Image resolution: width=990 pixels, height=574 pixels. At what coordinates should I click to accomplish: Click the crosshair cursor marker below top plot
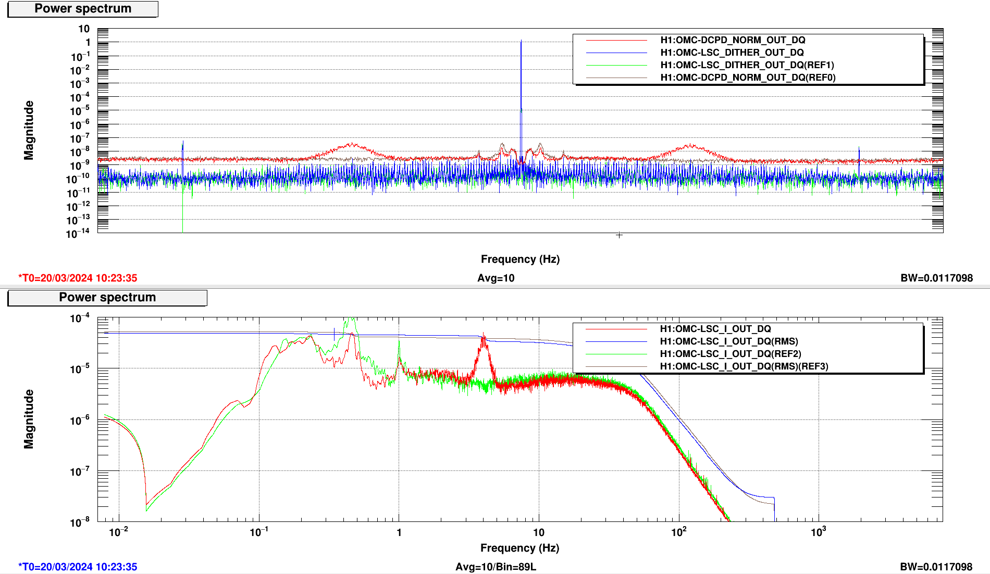pos(619,235)
